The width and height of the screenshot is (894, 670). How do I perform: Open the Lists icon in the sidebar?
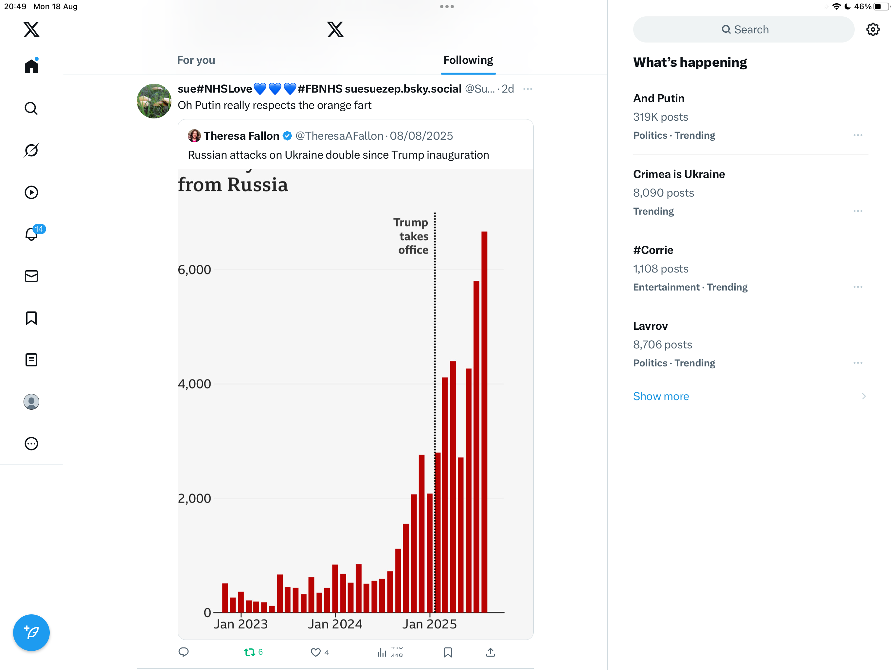click(31, 360)
